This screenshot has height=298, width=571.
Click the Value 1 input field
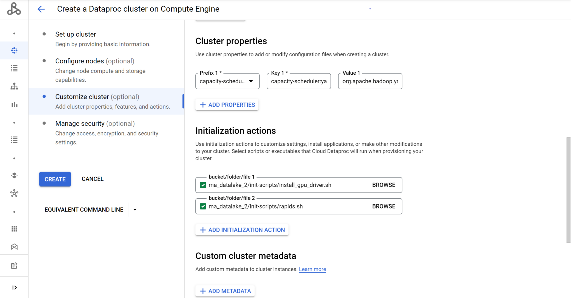pos(370,81)
